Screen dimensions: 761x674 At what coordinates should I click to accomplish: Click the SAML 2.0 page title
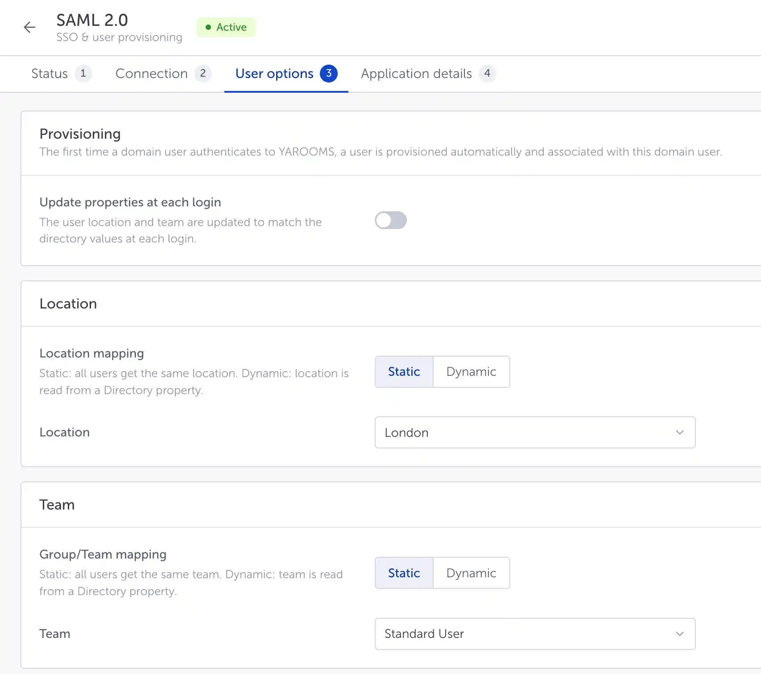click(x=92, y=20)
